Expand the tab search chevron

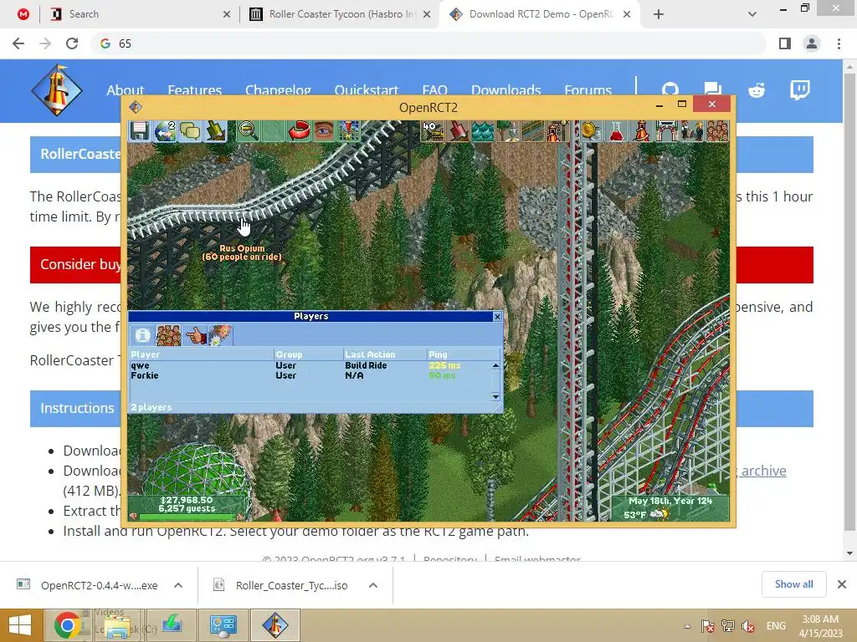[x=752, y=14]
